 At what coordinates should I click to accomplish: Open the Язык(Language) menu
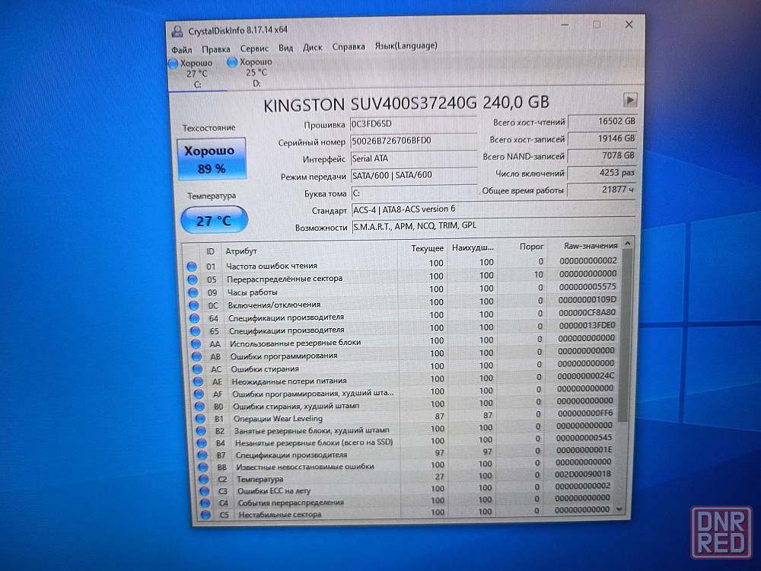click(x=406, y=46)
